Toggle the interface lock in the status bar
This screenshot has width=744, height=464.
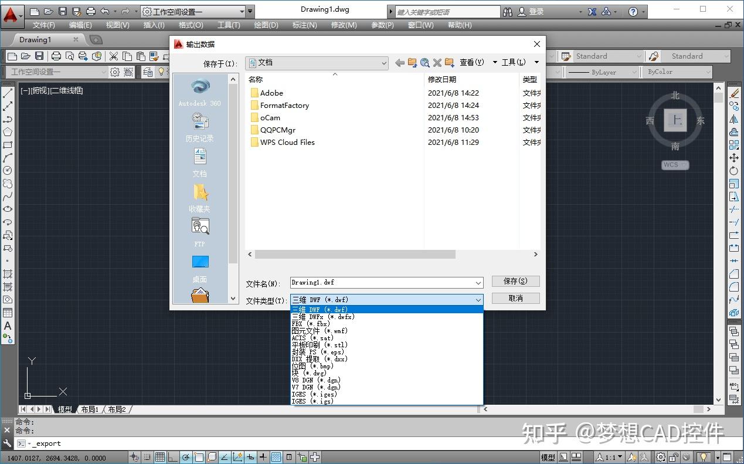coord(672,457)
